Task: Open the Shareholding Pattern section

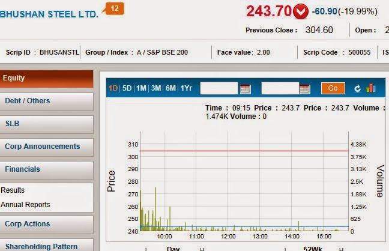Action: 46,245
